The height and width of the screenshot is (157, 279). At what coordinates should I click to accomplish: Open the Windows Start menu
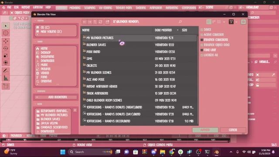(63, 152)
